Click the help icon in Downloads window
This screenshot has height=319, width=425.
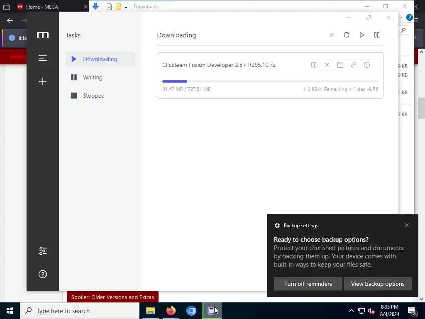410,18
